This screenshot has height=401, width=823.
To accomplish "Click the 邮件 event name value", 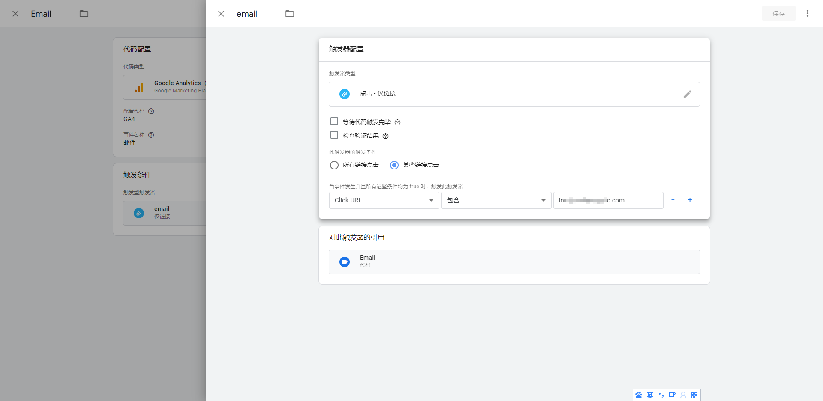I will point(129,143).
